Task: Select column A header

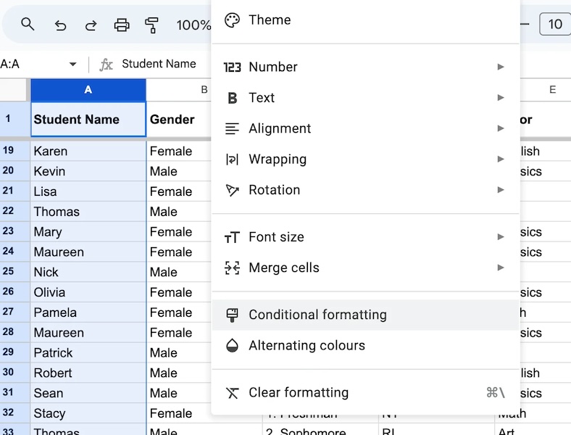Action: [88, 90]
